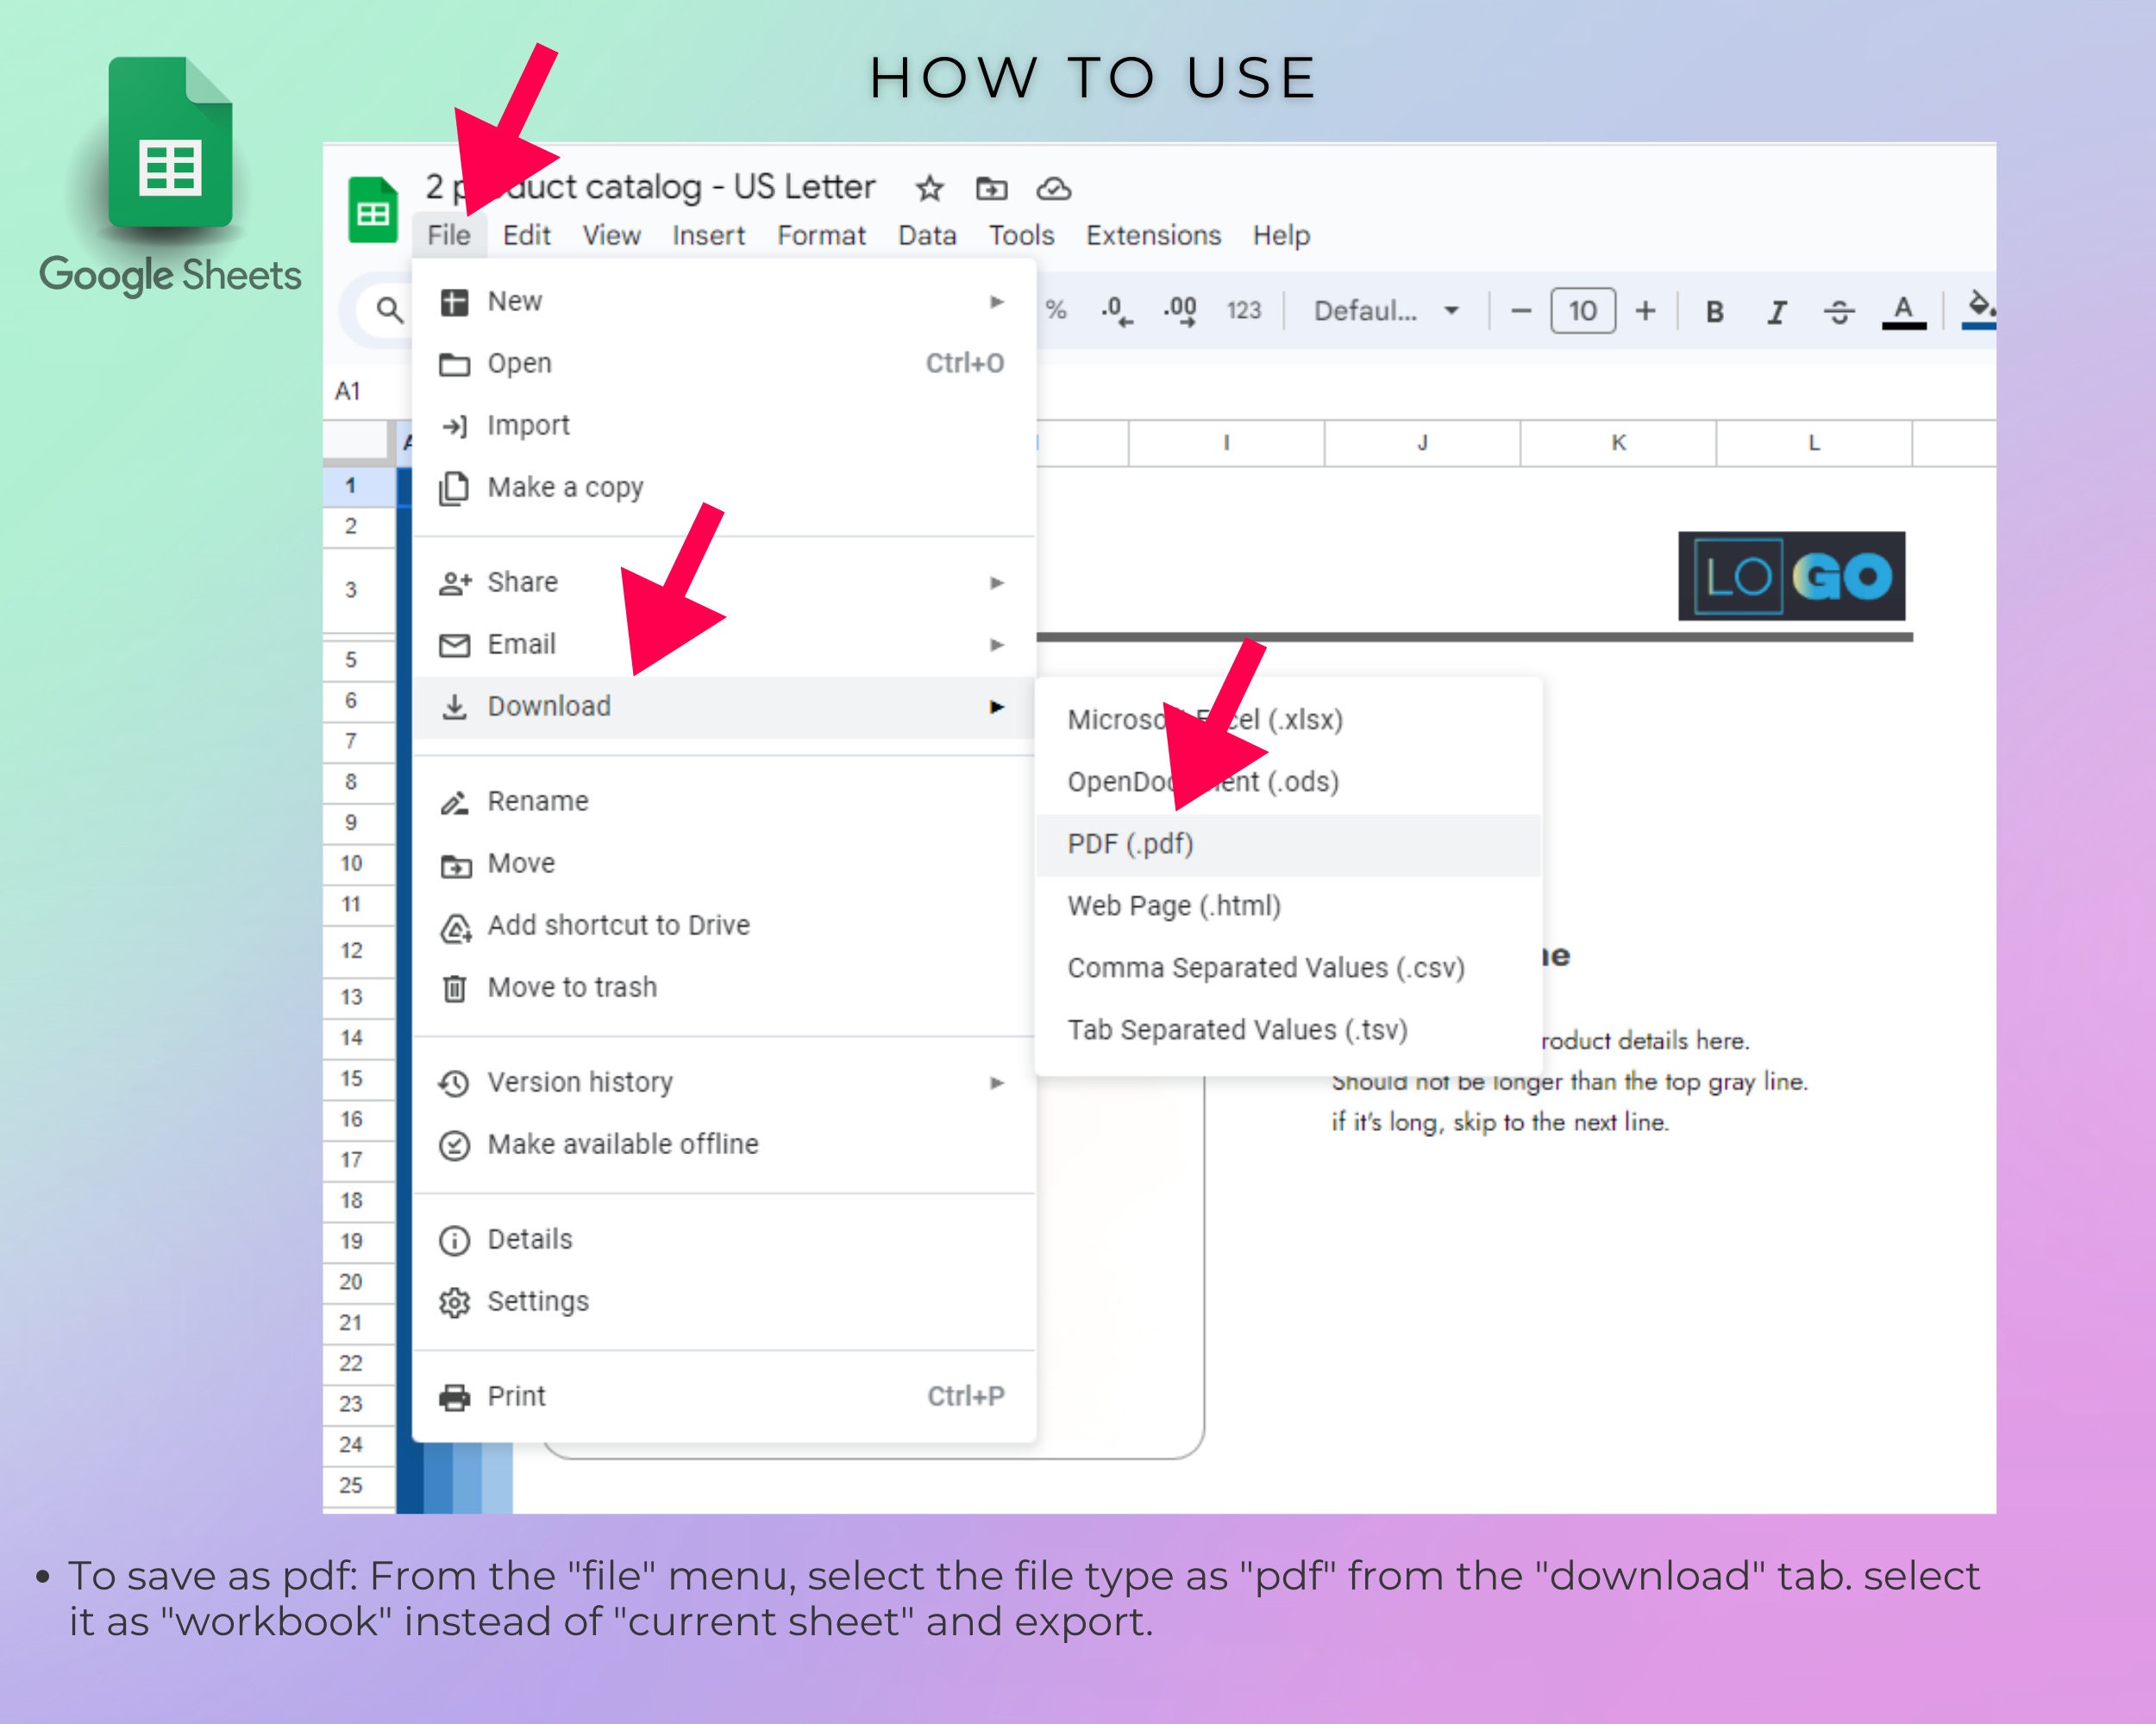Toggle strikethrough formatting
The height and width of the screenshot is (1724, 2156).
[x=1840, y=311]
